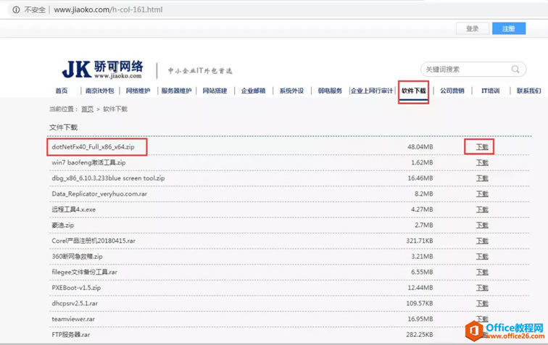Click the 文件下载 section heading

(x=63, y=128)
